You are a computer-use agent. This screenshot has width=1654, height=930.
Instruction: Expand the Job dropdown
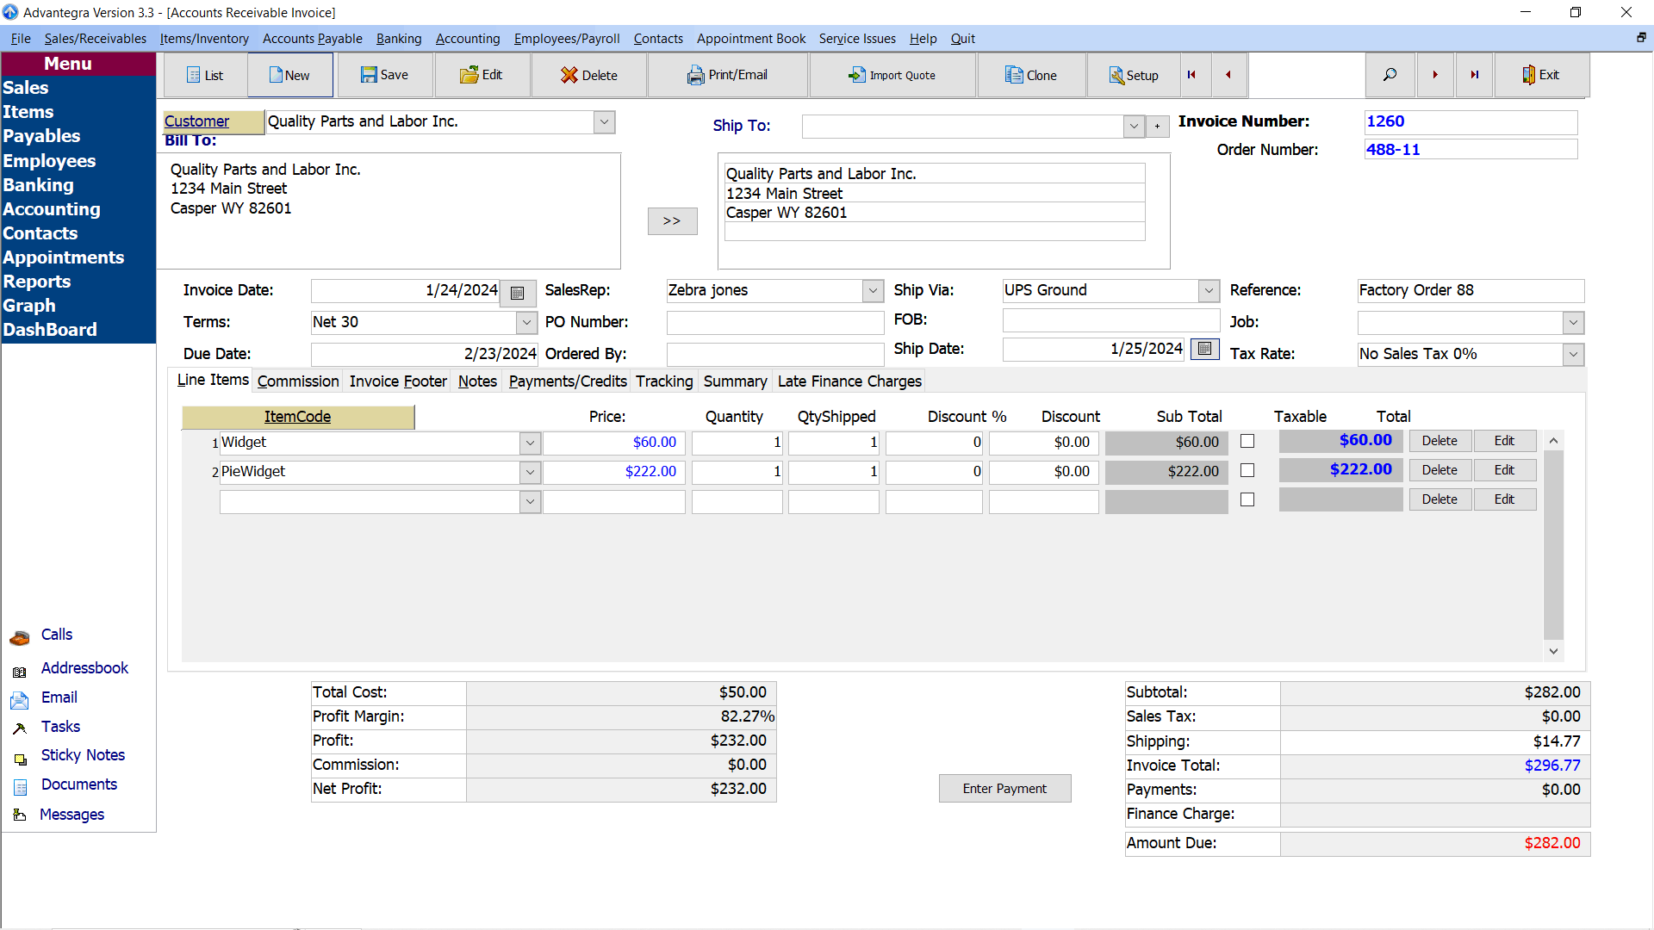tap(1573, 323)
